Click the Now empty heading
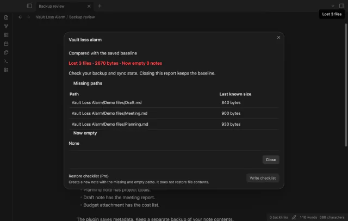 tap(85, 133)
